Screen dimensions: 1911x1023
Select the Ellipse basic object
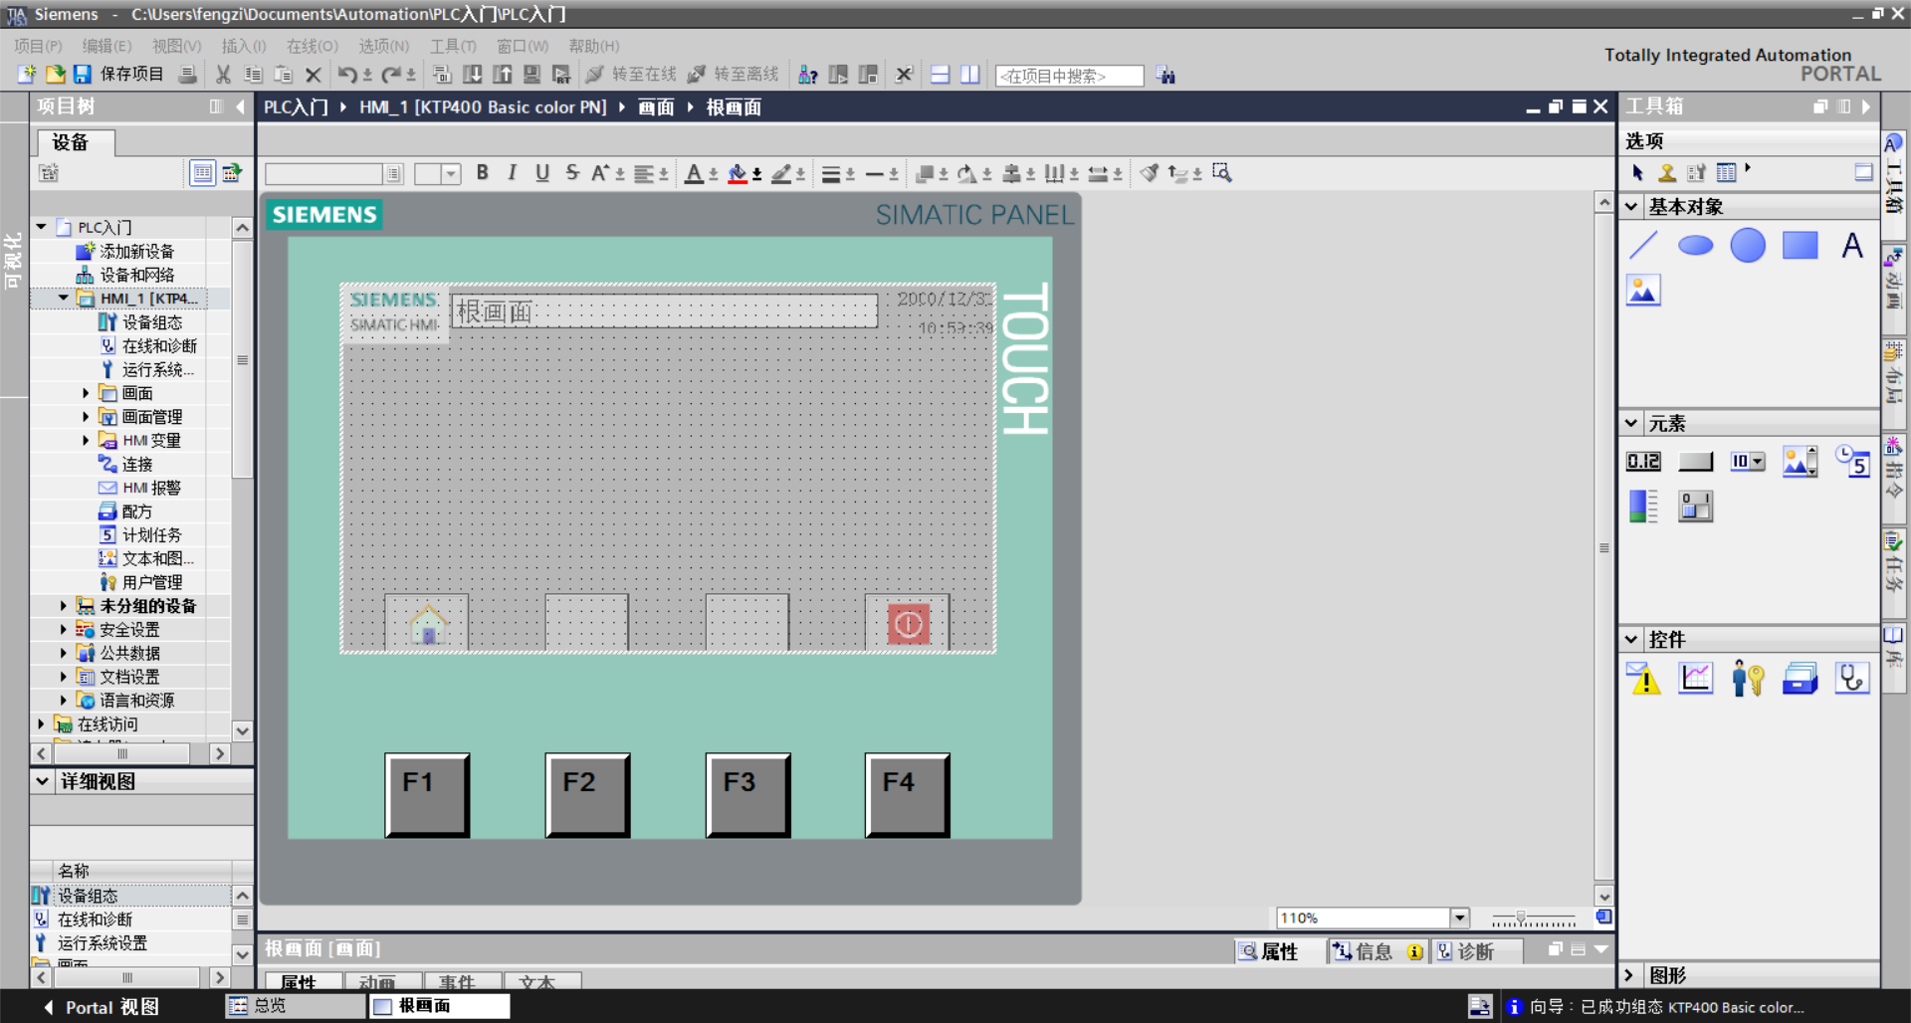point(1695,245)
